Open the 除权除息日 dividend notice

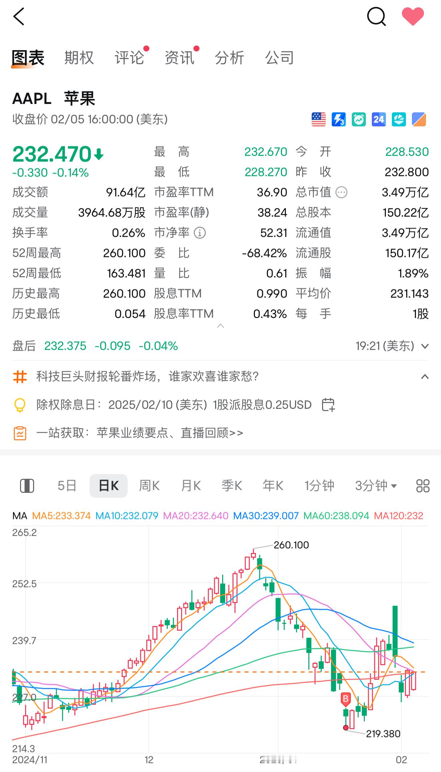pos(174,405)
